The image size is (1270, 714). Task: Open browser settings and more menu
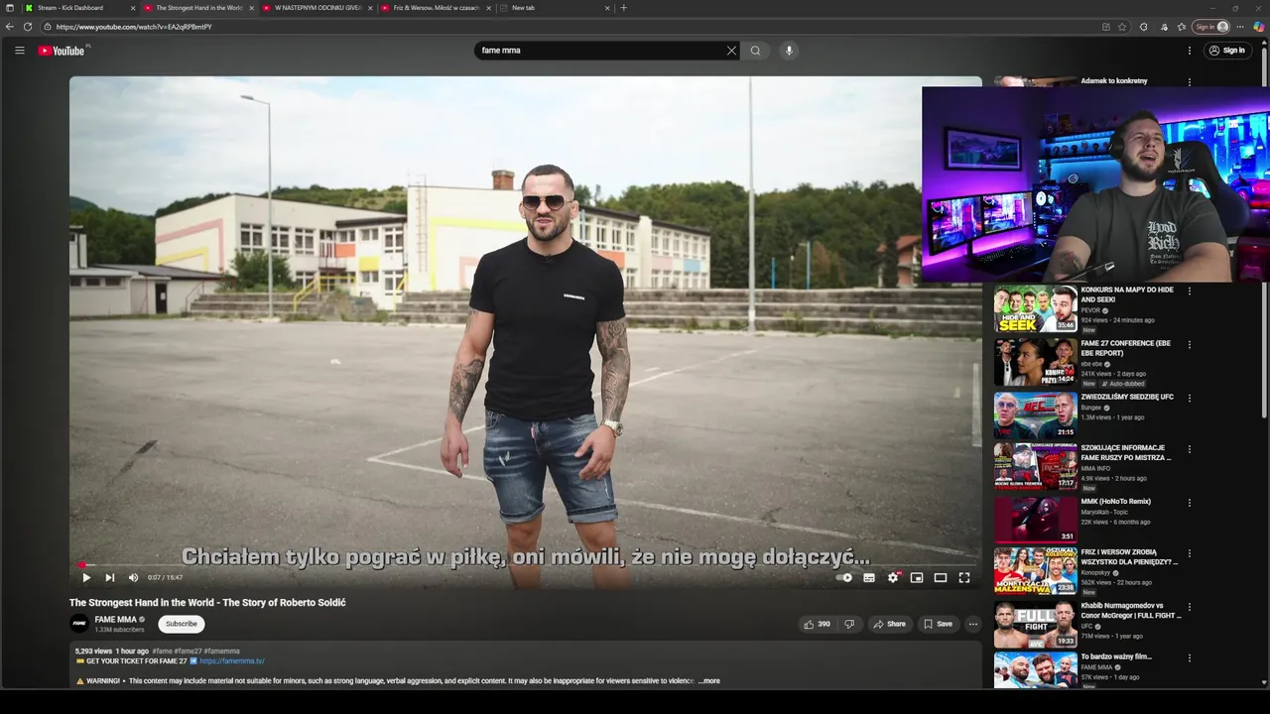(x=1240, y=27)
